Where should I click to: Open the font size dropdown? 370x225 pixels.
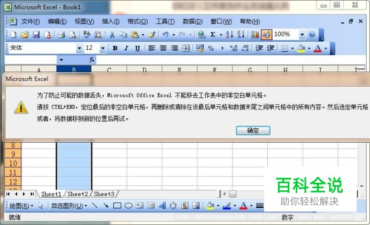[x=103, y=48]
